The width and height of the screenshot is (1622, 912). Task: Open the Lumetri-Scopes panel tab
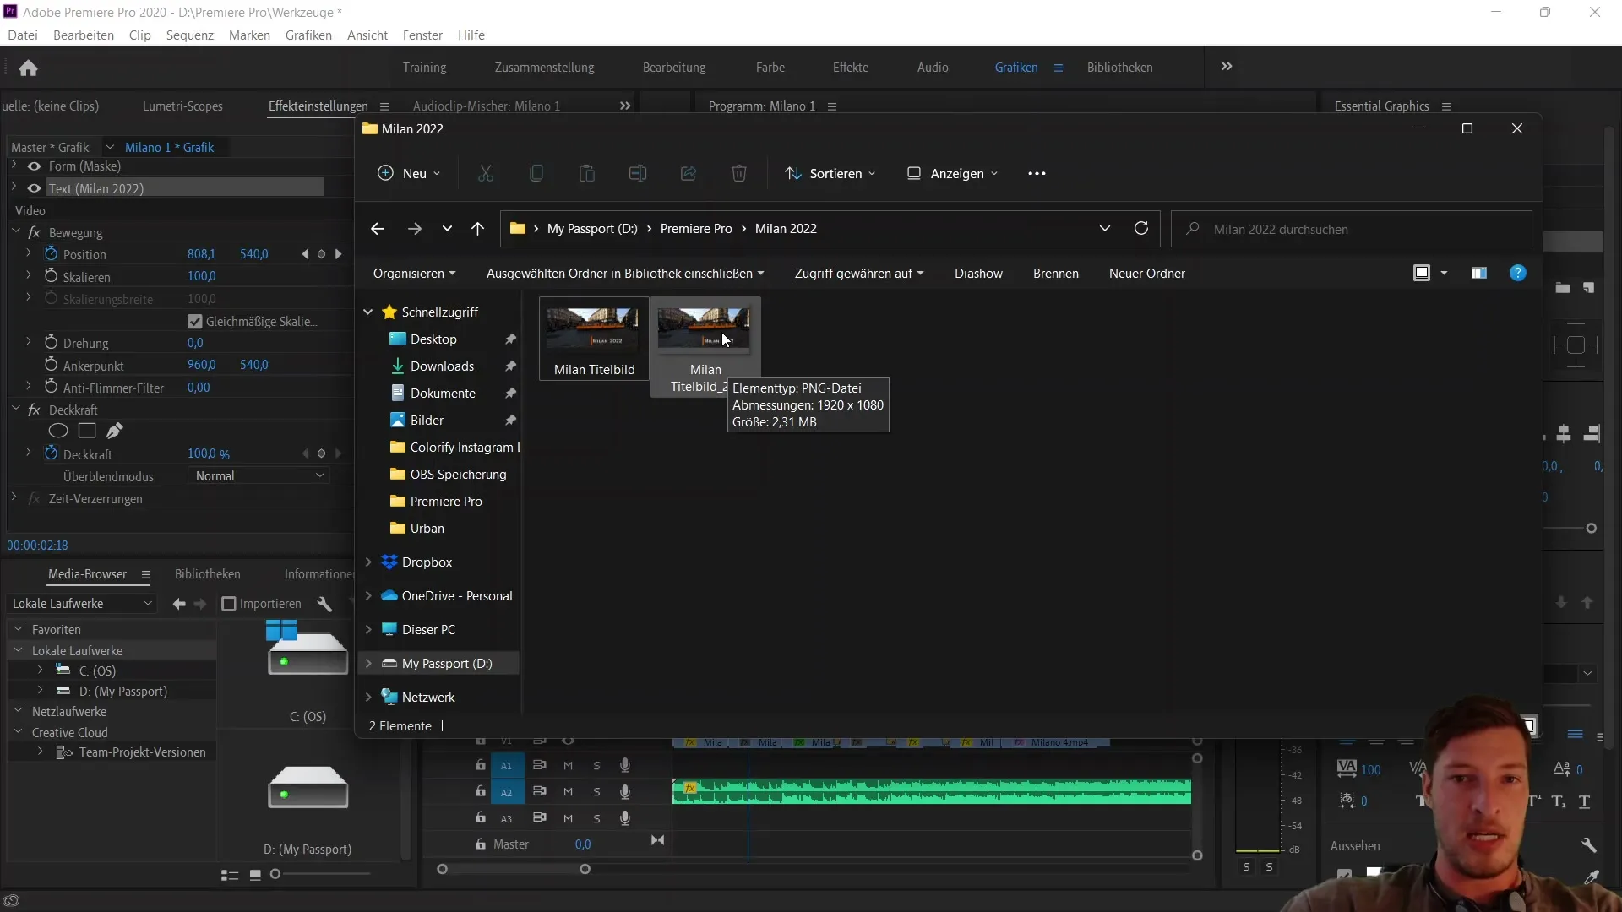[x=182, y=106]
